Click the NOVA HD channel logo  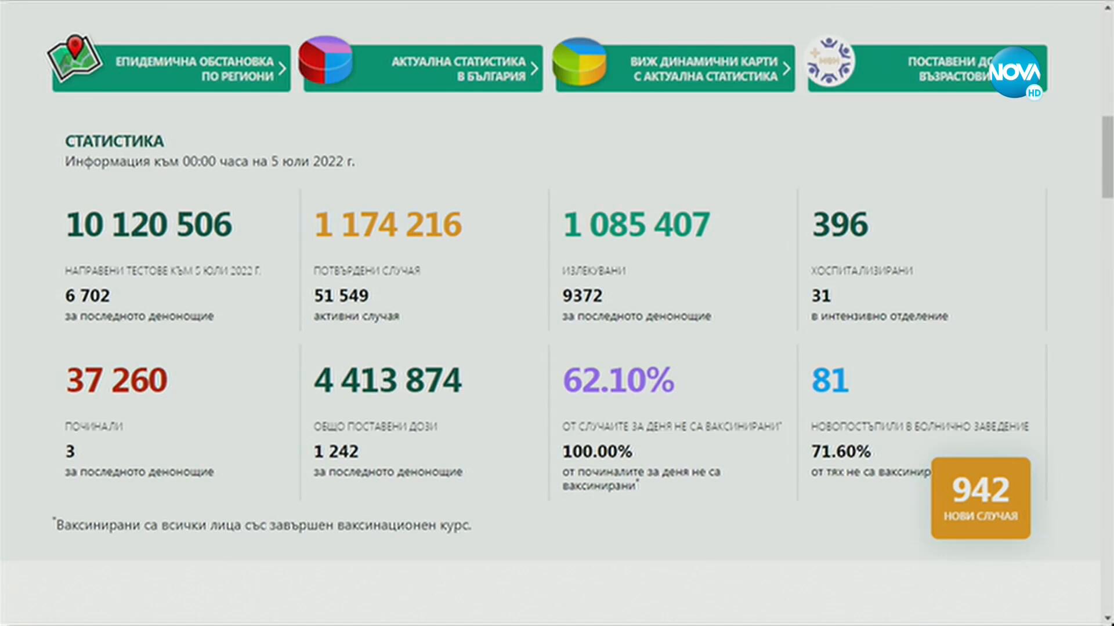[x=1015, y=73]
